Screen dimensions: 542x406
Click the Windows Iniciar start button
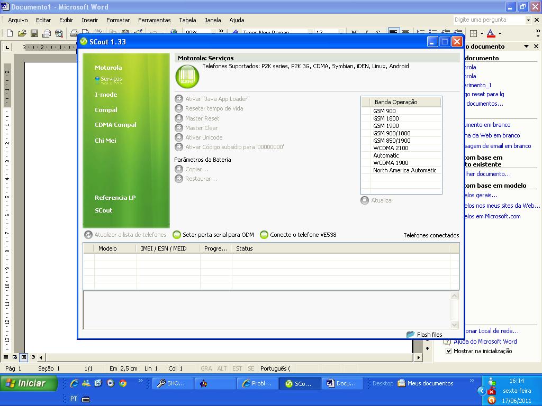click(x=29, y=383)
